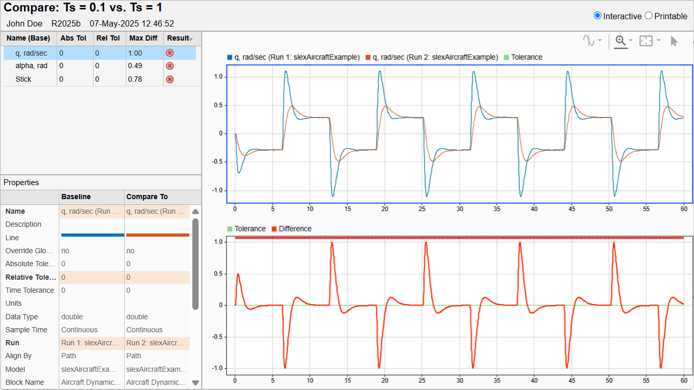Open the data cursors dropdown arrow

pyautogui.click(x=600, y=41)
